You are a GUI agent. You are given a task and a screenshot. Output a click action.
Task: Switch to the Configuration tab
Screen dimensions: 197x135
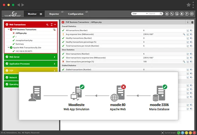76,14
